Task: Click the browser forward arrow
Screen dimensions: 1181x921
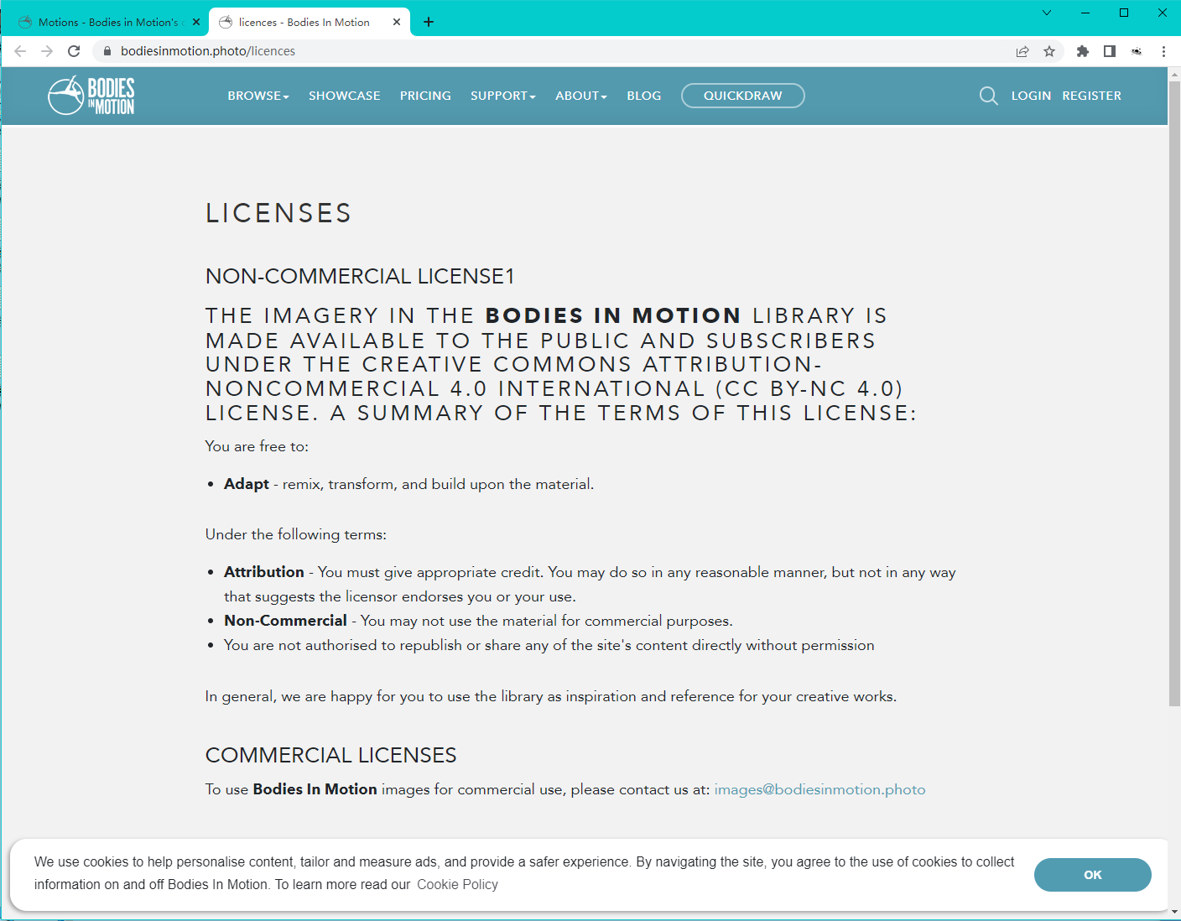Action: tap(47, 51)
